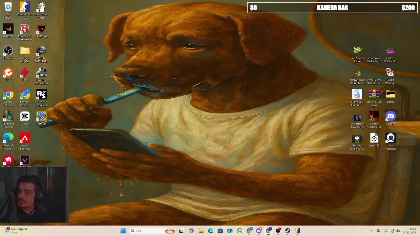Open the Geri Dönüşüm recycle bin icon

click(8, 10)
